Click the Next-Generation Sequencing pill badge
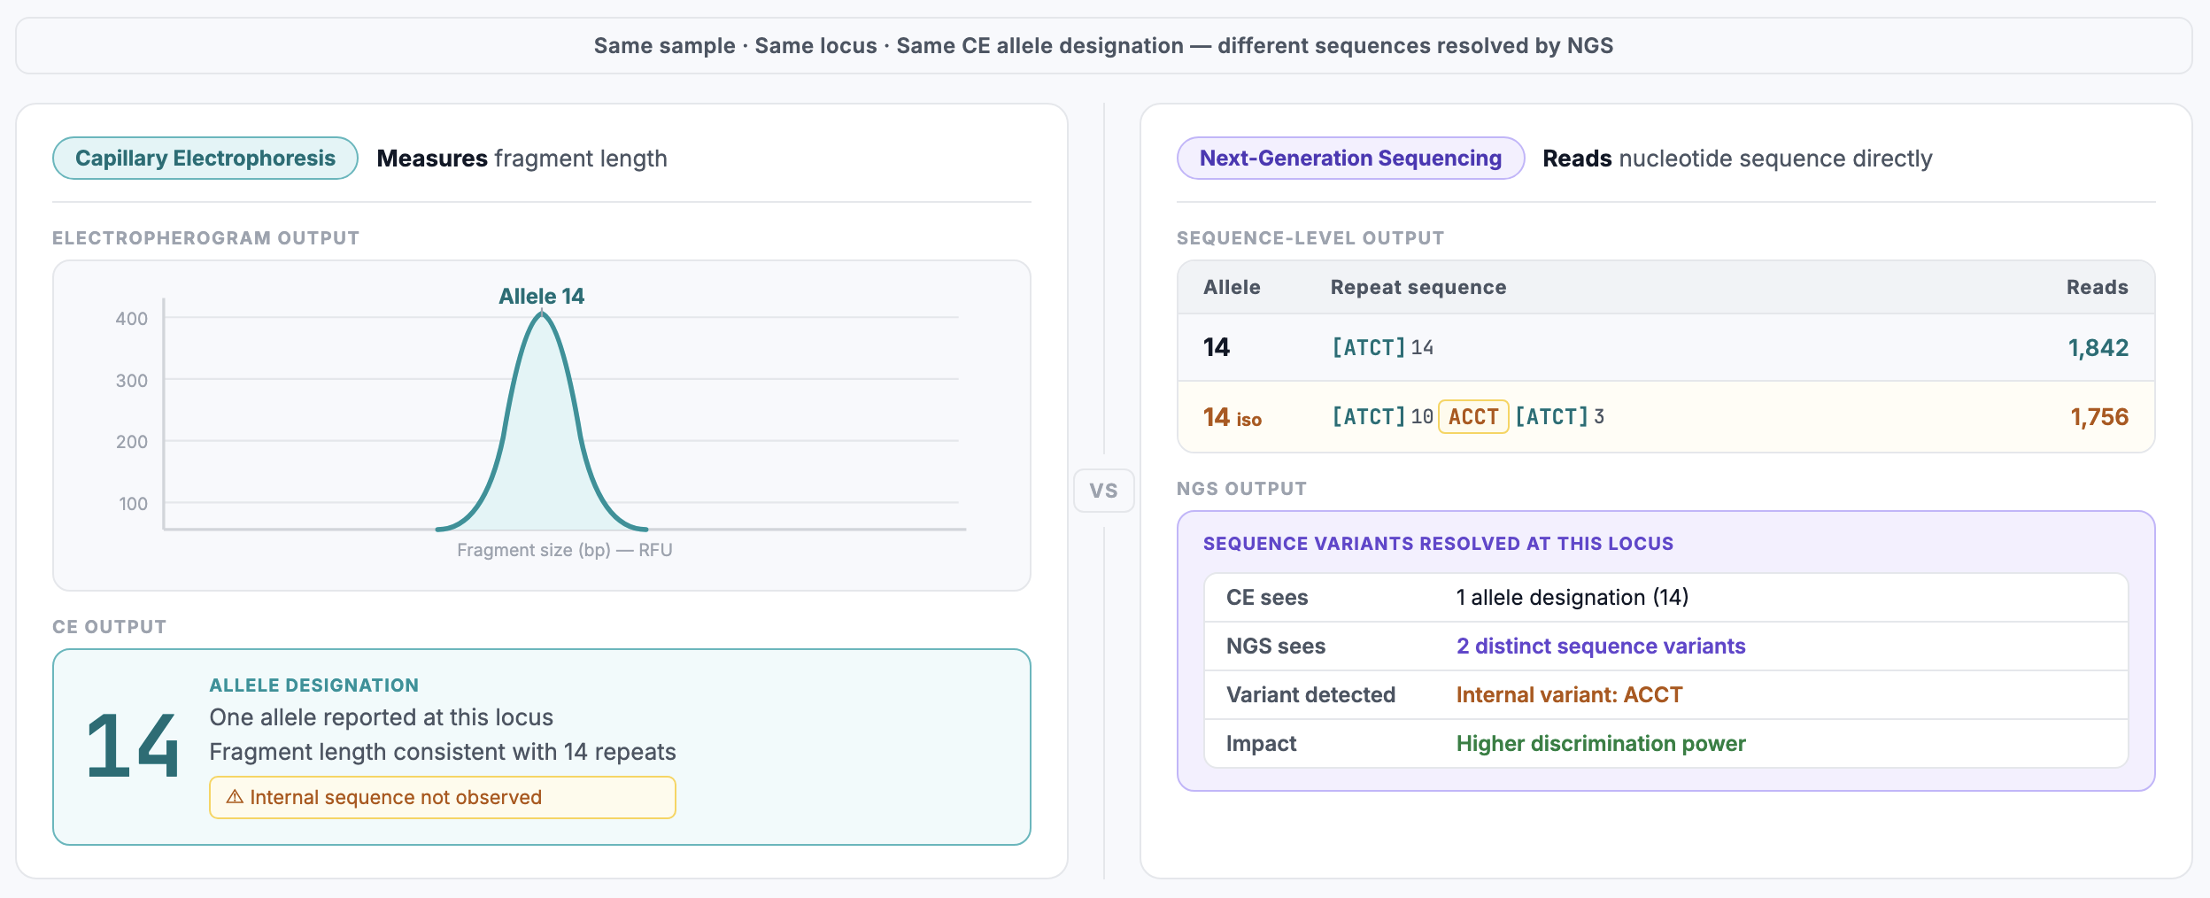The width and height of the screenshot is (2210, 898). pos(1350,159)
